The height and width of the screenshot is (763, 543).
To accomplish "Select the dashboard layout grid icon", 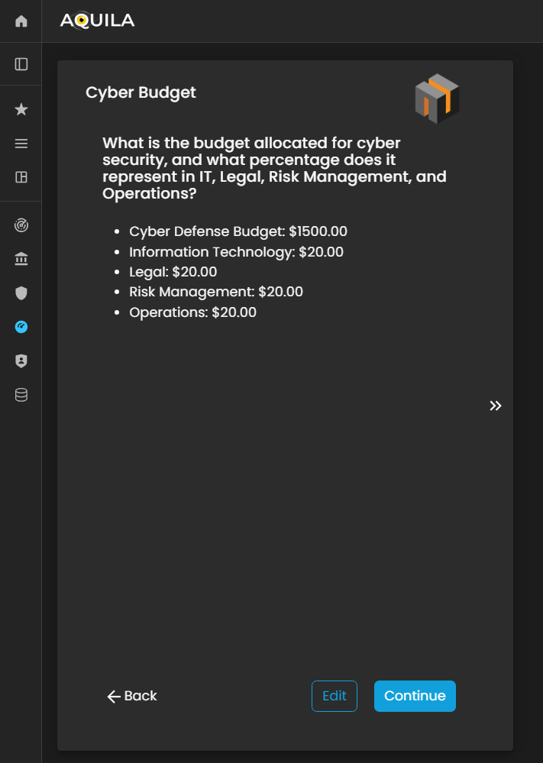I will [x=21, y=177].
